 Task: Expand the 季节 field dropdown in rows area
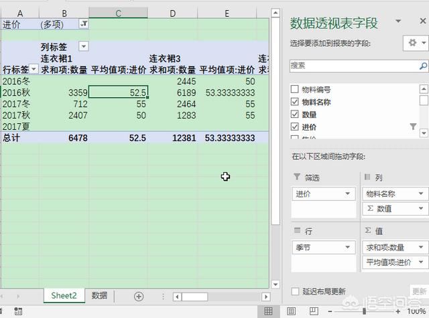point(347,247)
